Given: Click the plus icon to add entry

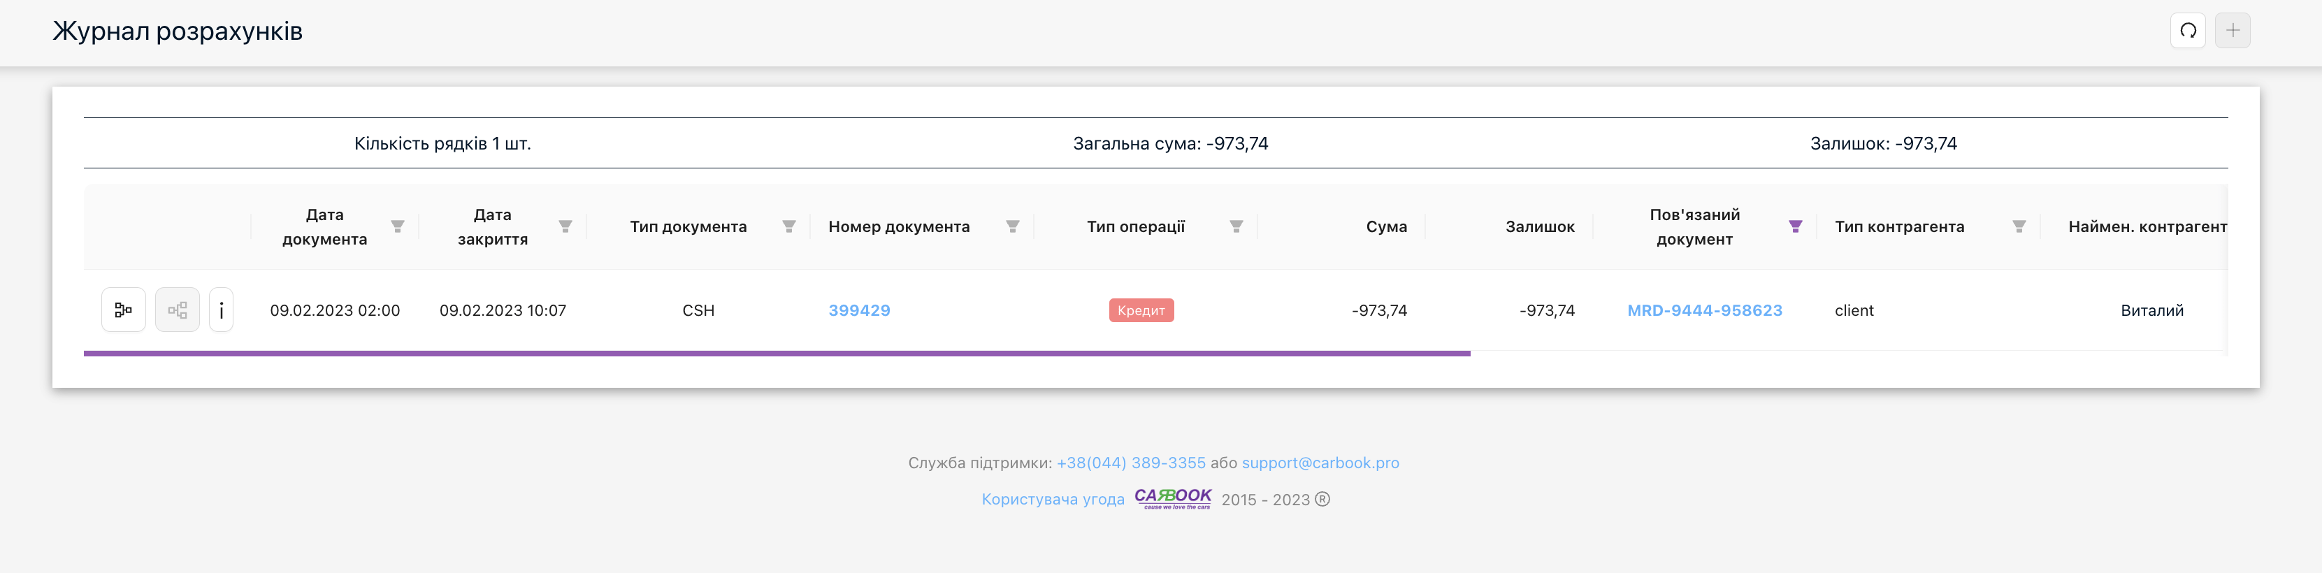Looking at the screenshot, I should [2232, 31].
